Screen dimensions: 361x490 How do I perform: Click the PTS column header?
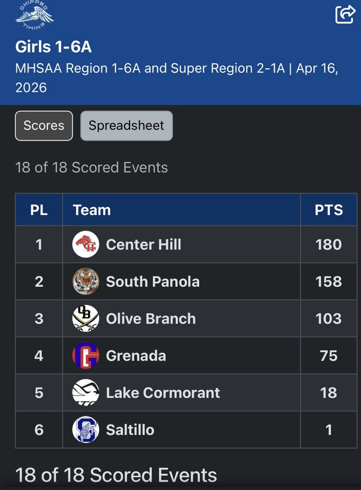coord(329,210)
